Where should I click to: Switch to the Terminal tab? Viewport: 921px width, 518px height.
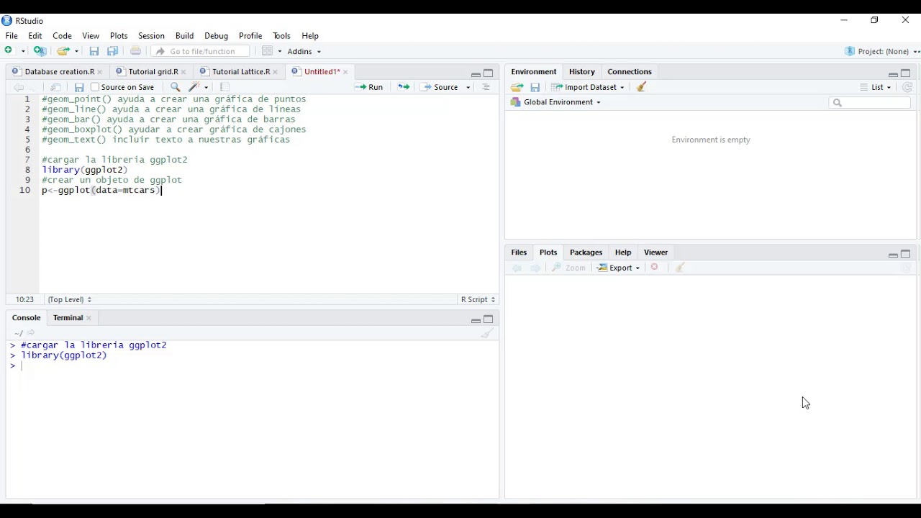(68, 318)
